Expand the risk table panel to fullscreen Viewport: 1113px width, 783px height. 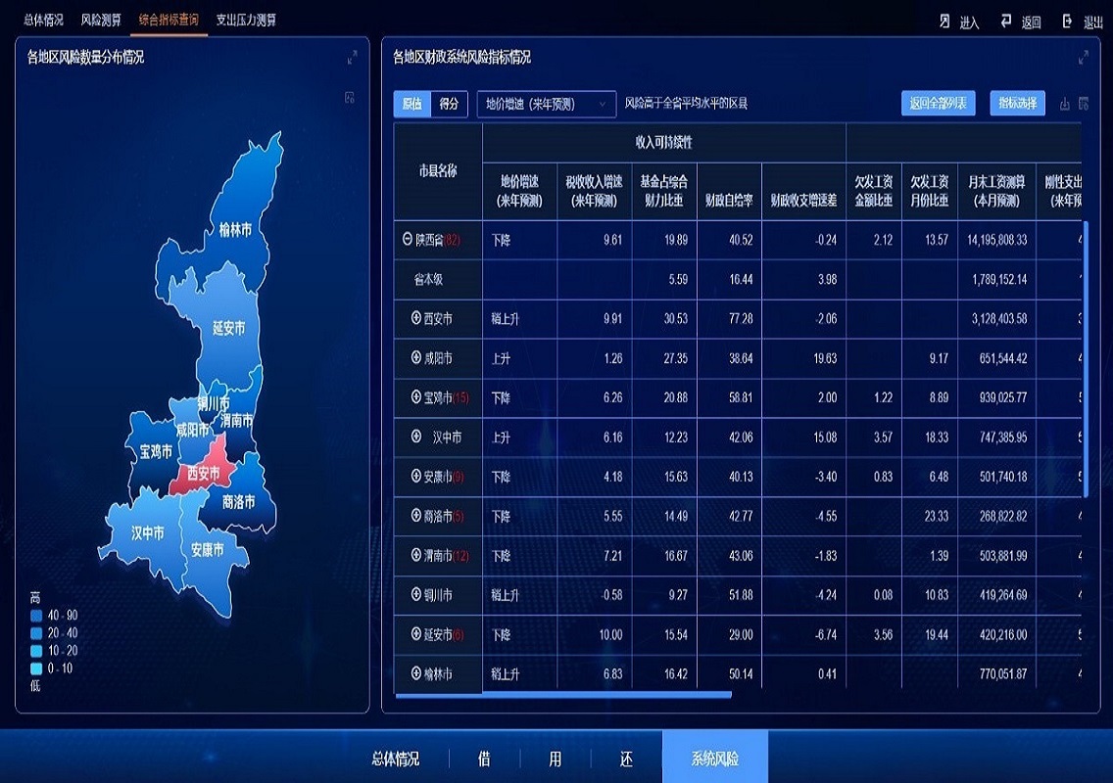tap(1083, 58)
